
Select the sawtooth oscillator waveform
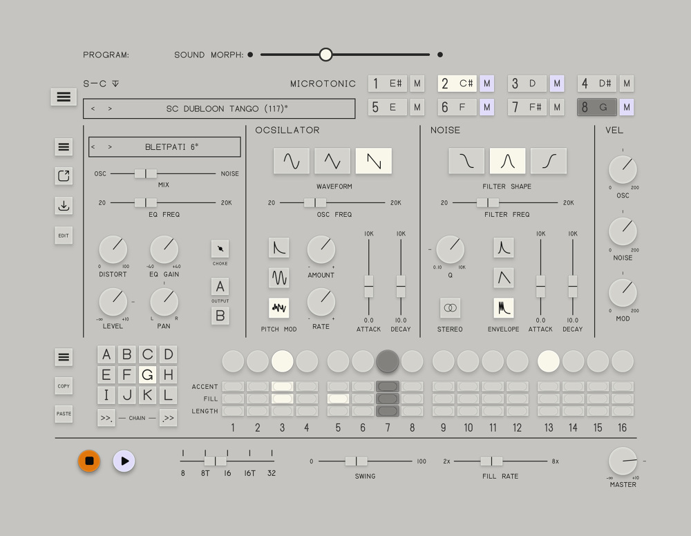373,161
